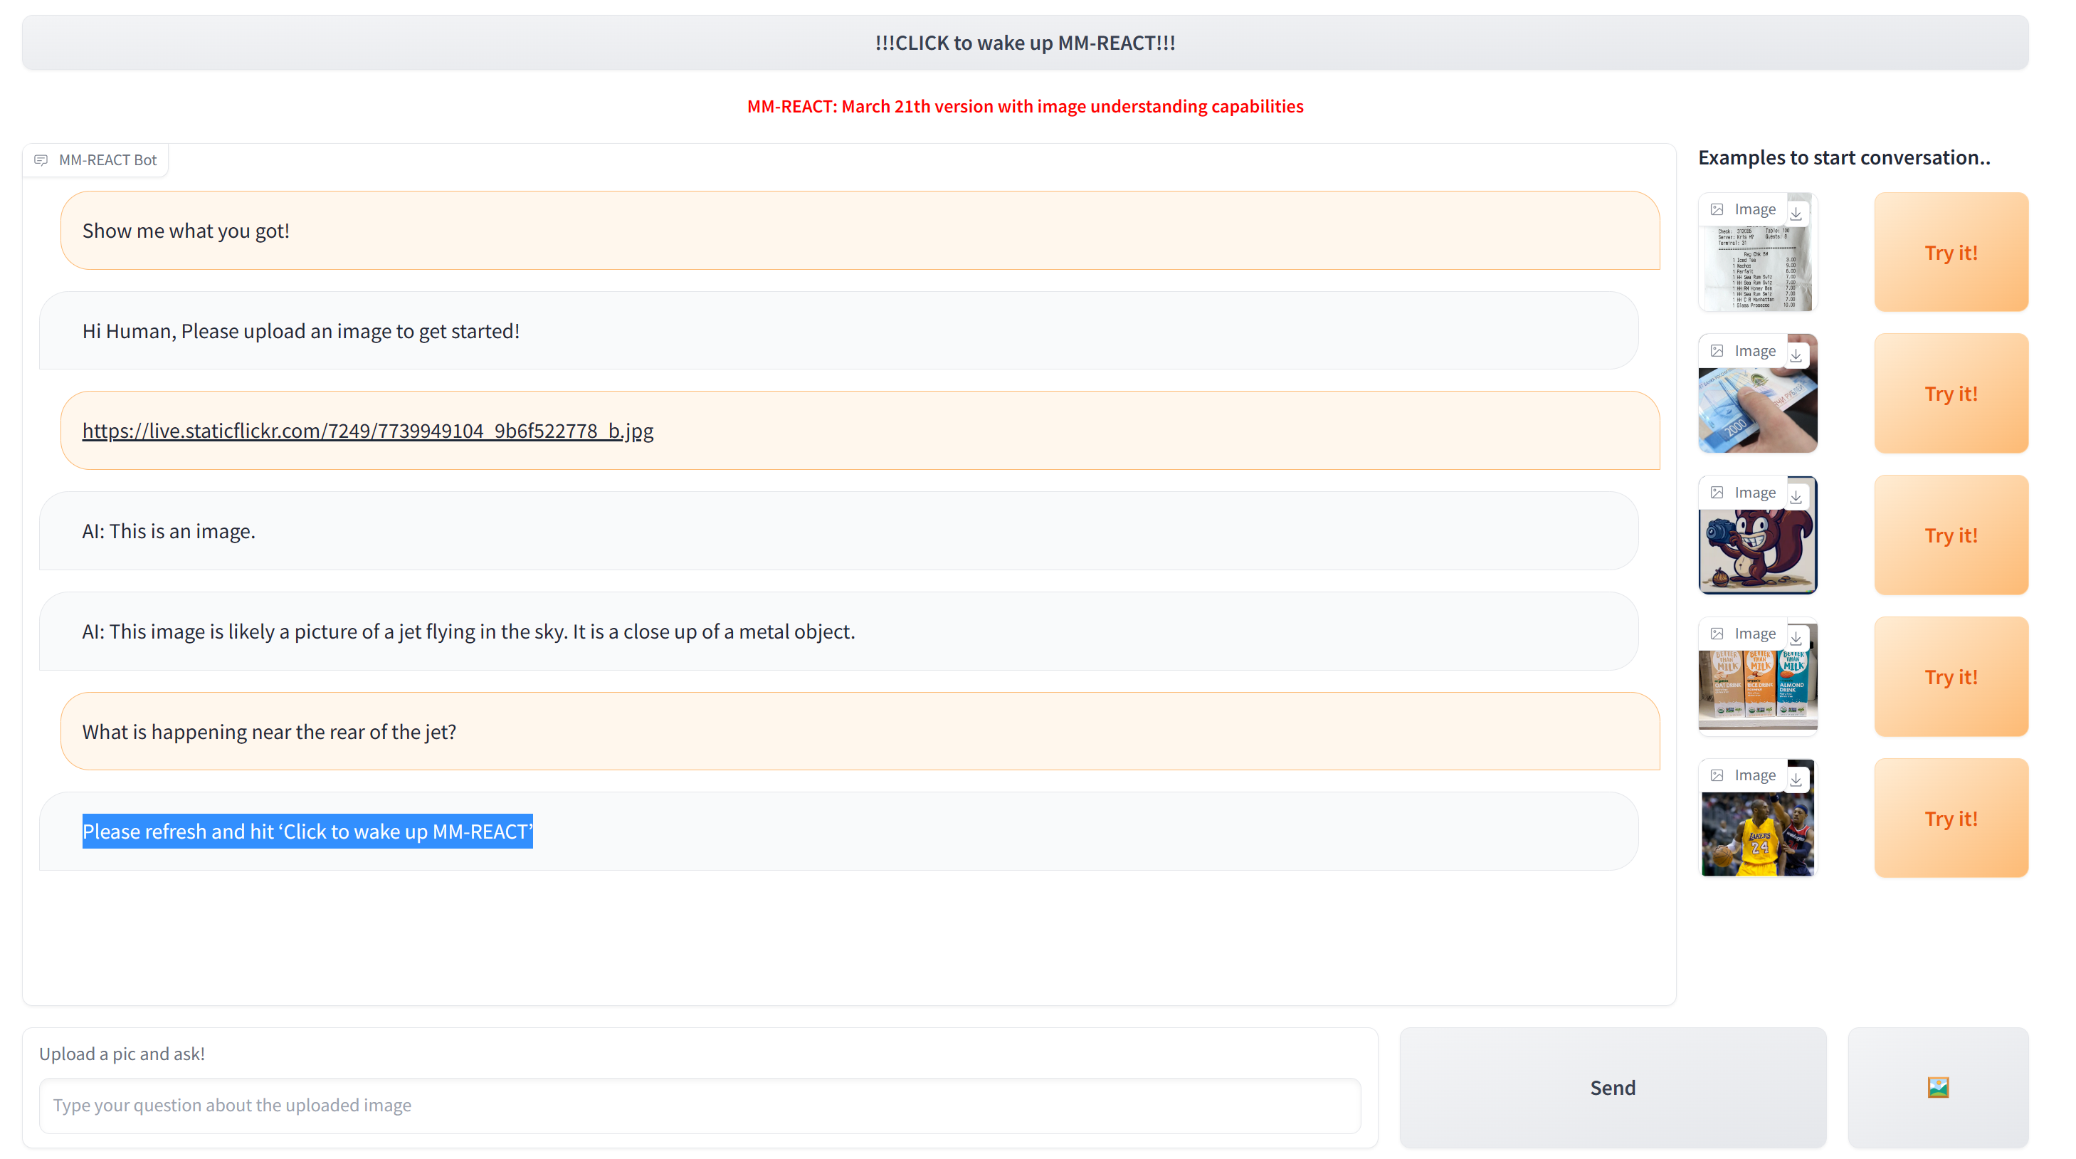Image resolution: width=2076 pixels, height=1159 pixels.
Task: Download the basketball player example image
Action: (x=1796, y=780)
